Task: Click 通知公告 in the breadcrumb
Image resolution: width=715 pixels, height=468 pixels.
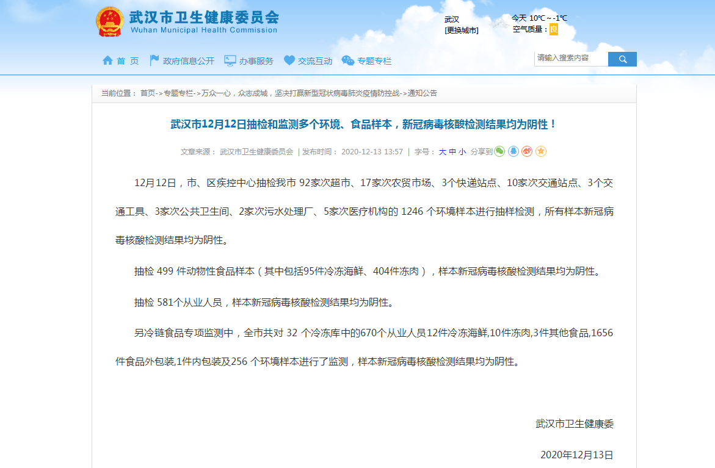Action: click(x=423, y=93)
